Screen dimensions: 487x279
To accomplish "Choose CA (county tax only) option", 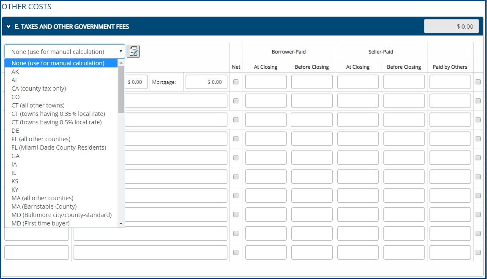I will [x=38, y=89].
